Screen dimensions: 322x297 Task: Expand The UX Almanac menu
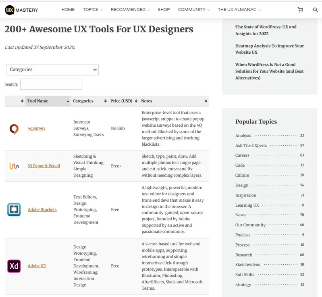click(239, 10)
